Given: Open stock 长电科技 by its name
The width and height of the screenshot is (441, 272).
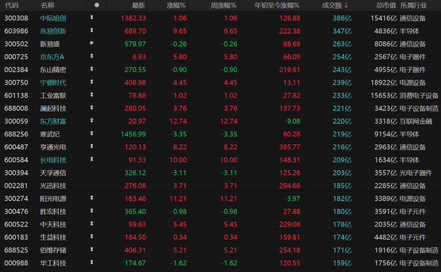Looking at the screenshot, I should [53, 160].
